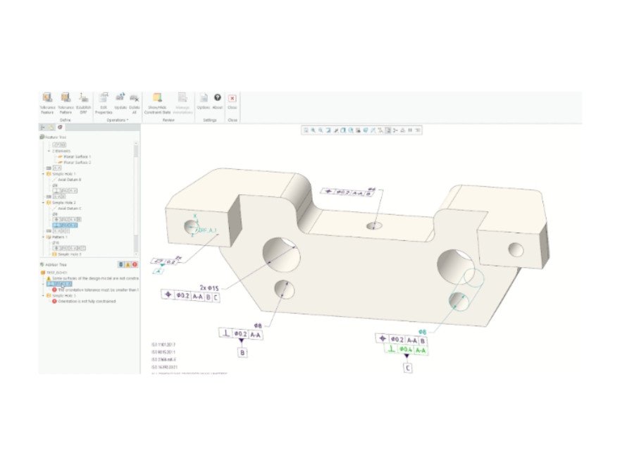The height and width of the screenshot is (465, 620).
Task: Toggle the warning filter in Advisor Tree
Action: click(128, 265)
